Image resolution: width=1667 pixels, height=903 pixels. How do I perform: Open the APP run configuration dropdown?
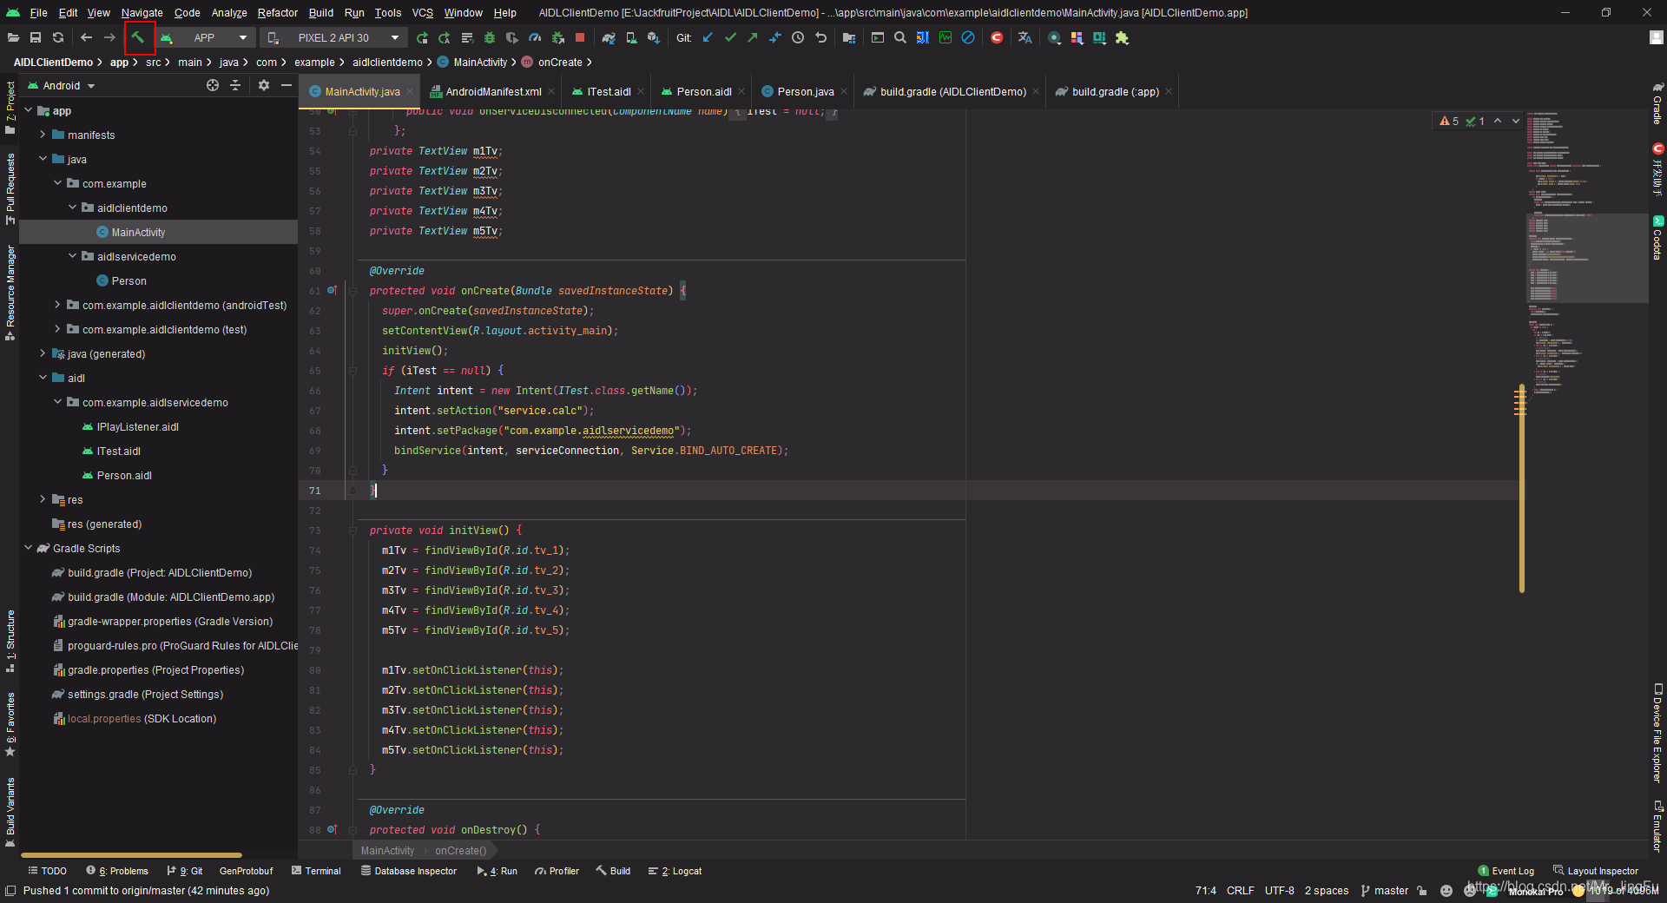click(x=206, y=37)
